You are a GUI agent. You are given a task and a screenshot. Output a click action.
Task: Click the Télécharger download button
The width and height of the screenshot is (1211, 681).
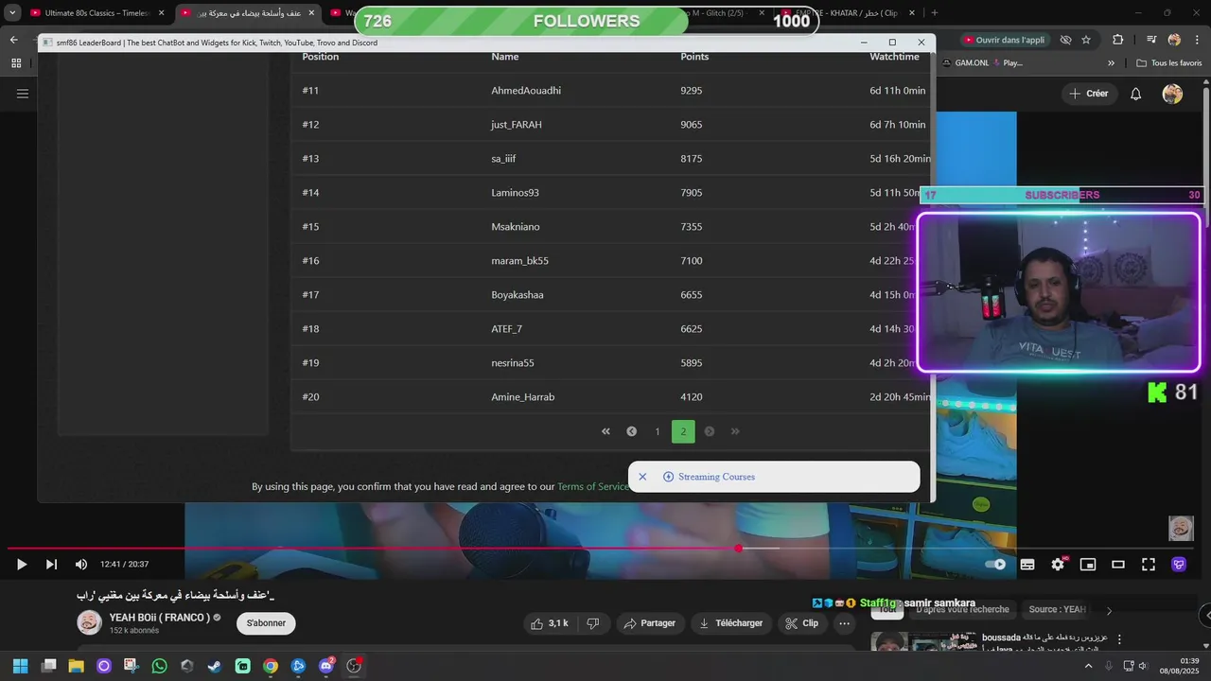(x=731, y=623)
